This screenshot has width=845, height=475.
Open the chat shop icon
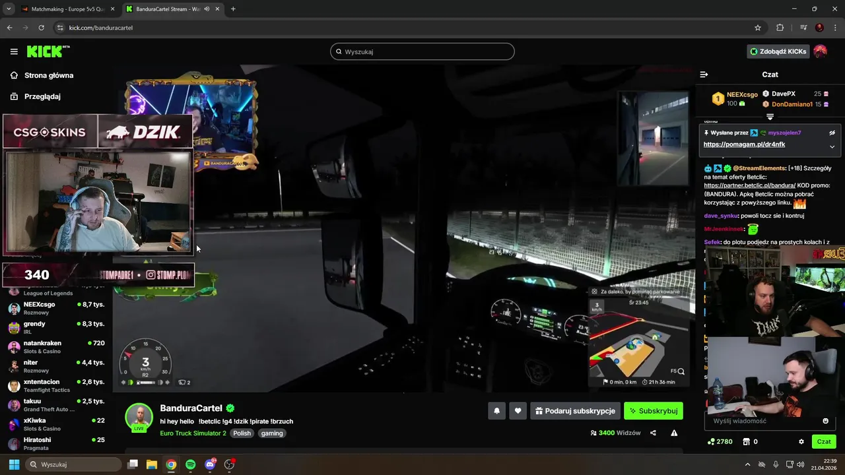747,441
